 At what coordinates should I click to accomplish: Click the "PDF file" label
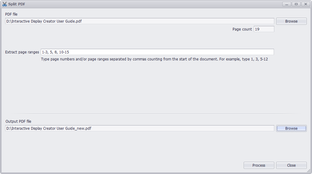(11, 14)
